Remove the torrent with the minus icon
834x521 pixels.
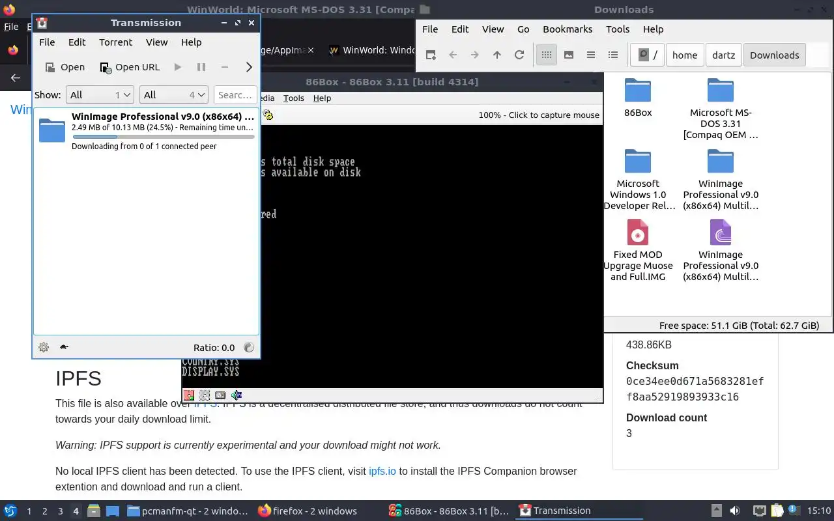225,67
